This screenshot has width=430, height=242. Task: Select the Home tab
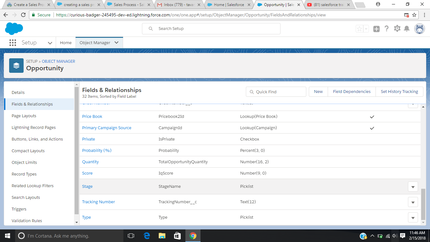[x=66, y=43]
